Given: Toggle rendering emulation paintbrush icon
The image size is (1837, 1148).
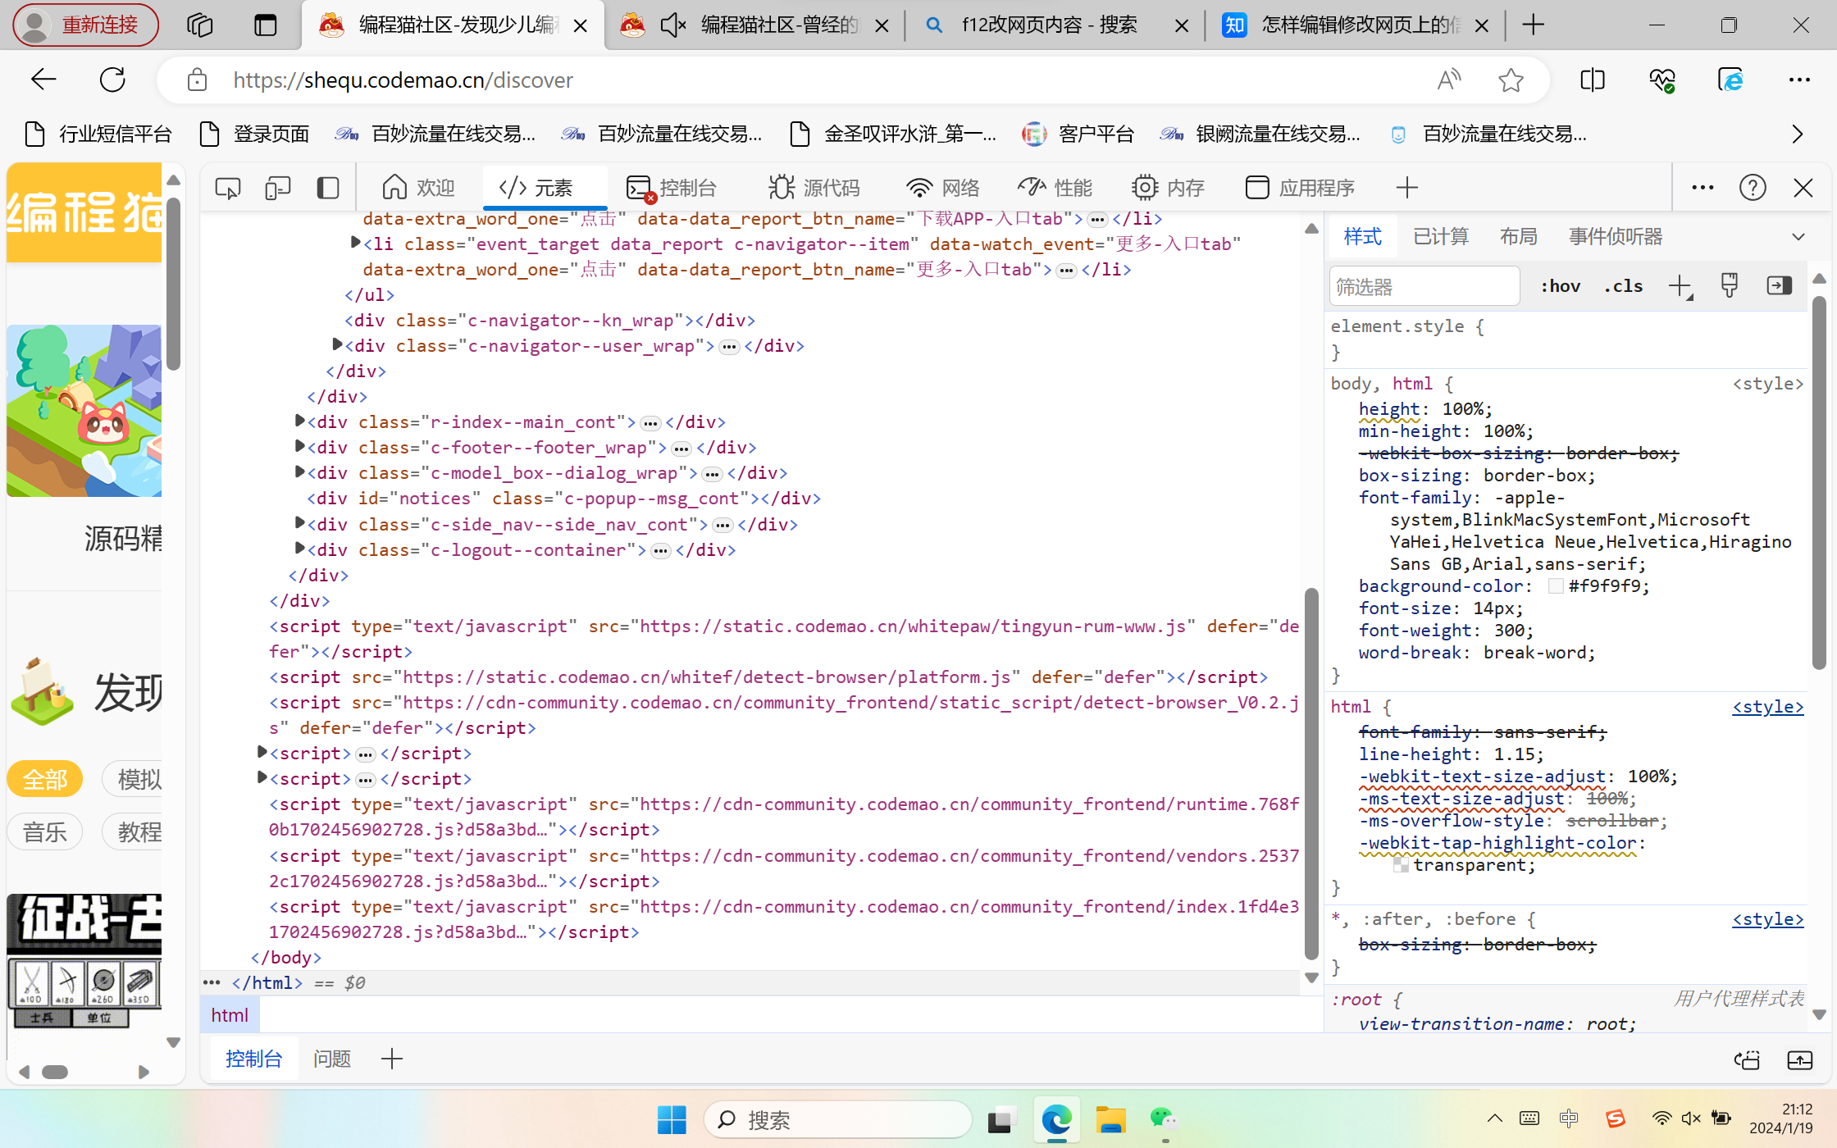Looking at the screenshot, I should (x=1730, y=286).
